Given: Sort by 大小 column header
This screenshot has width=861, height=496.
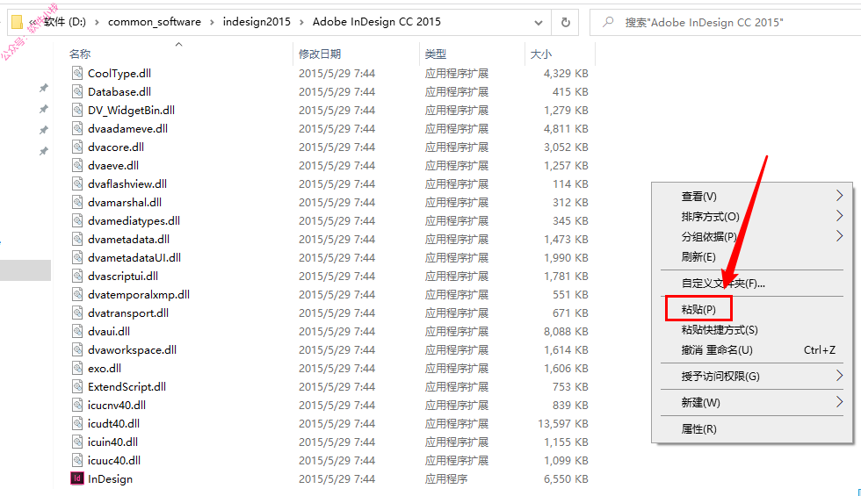Looking at the screenshot, I should click(541, 54).
